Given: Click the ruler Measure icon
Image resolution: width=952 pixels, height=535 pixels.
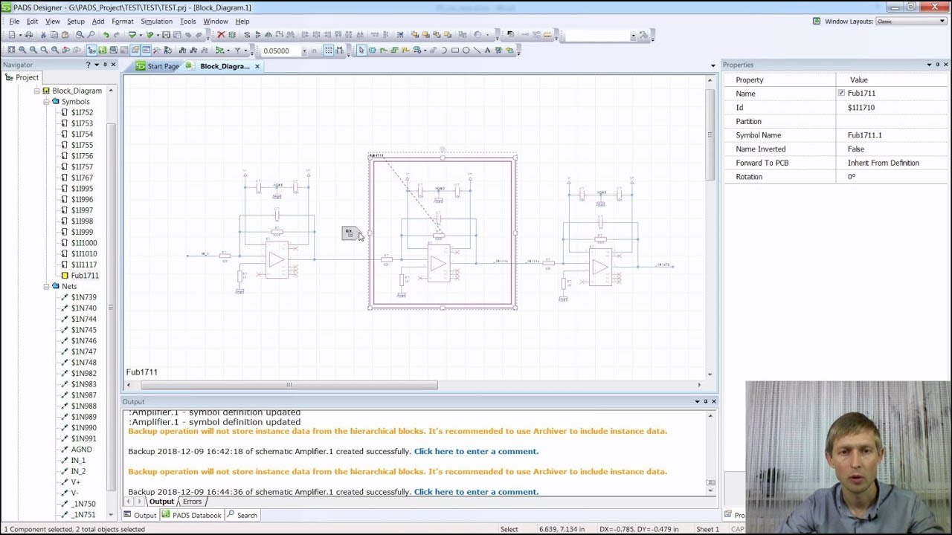Looking at the screenshot, I should [x=547, y=35].
